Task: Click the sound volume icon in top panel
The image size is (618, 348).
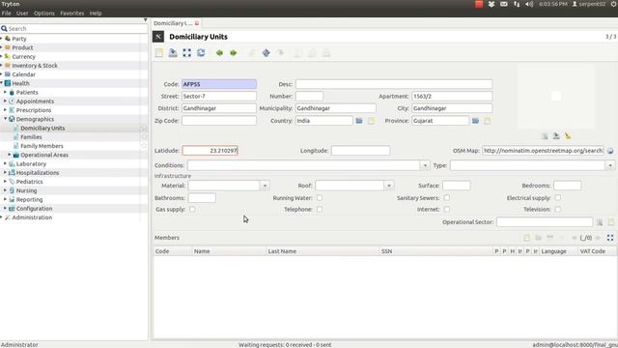Action: coord(529,4)
